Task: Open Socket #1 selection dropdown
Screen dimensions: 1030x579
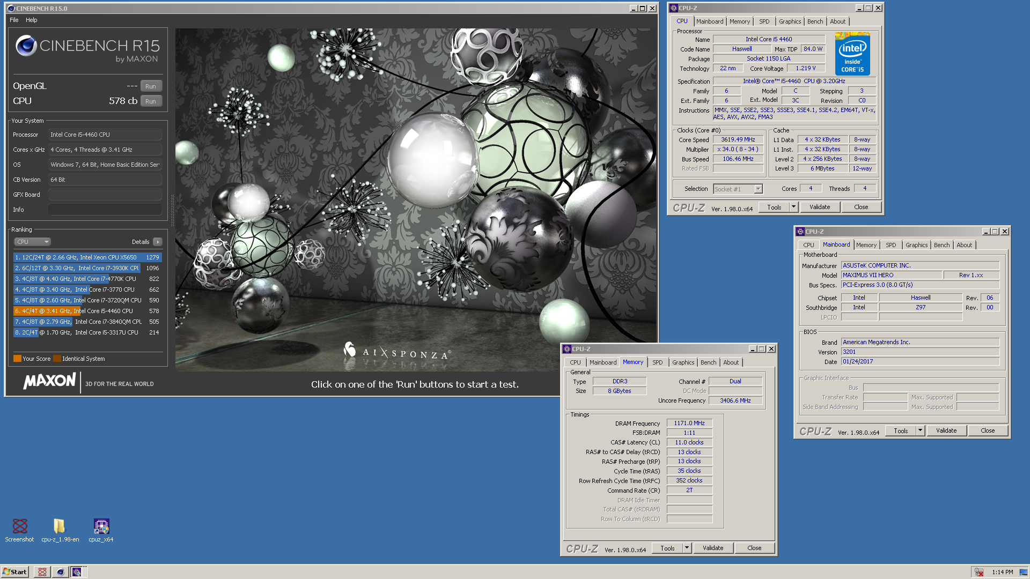Action: [738, 189]
